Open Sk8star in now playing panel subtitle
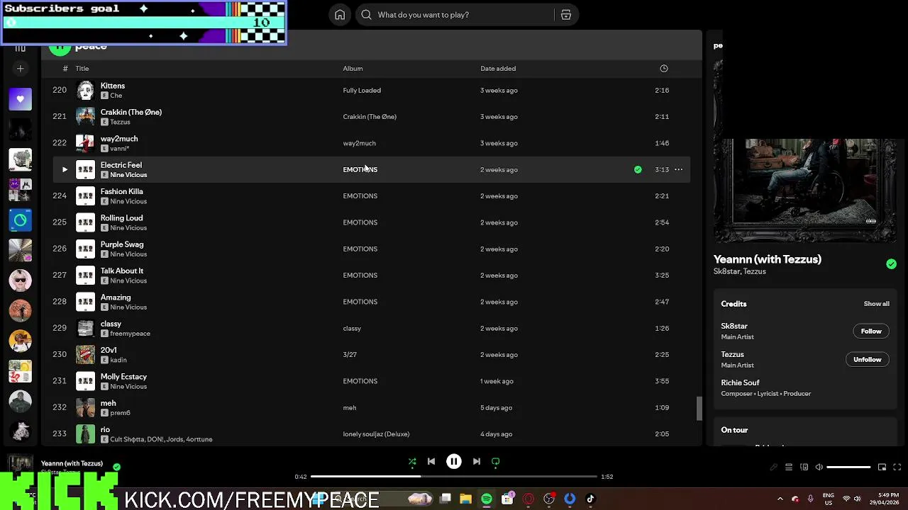 click(x=726, y=272)
